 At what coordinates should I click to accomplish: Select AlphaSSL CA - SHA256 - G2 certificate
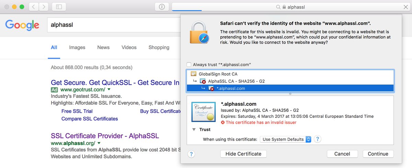[290, 81]
